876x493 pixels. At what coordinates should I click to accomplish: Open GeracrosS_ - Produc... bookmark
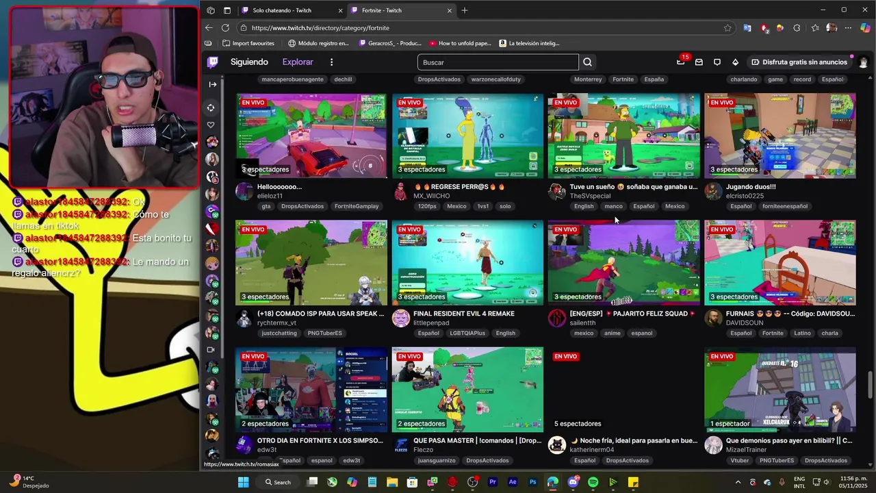coord(390,43)
